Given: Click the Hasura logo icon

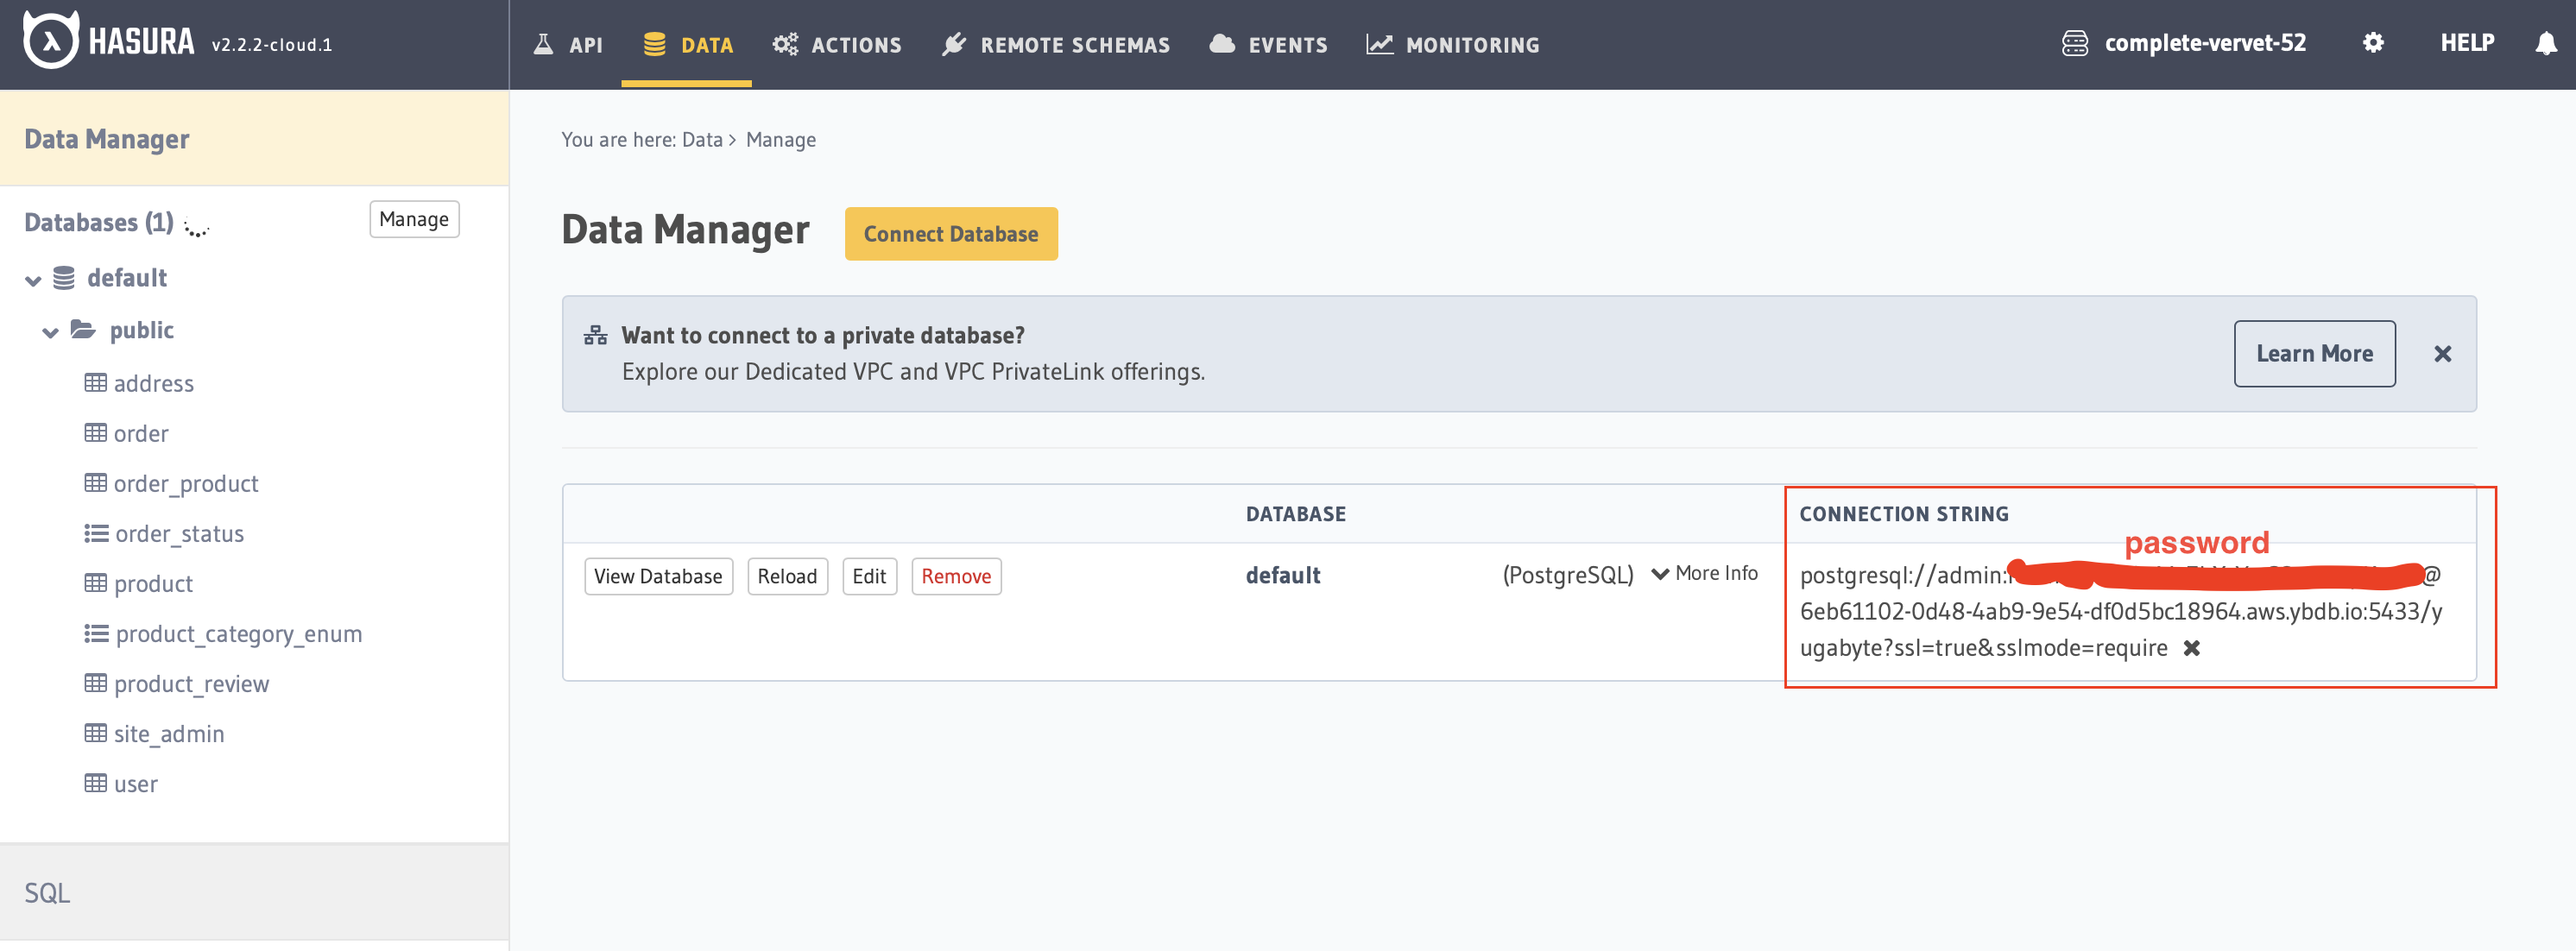Looking at the screenshot, I should point(48,42).
